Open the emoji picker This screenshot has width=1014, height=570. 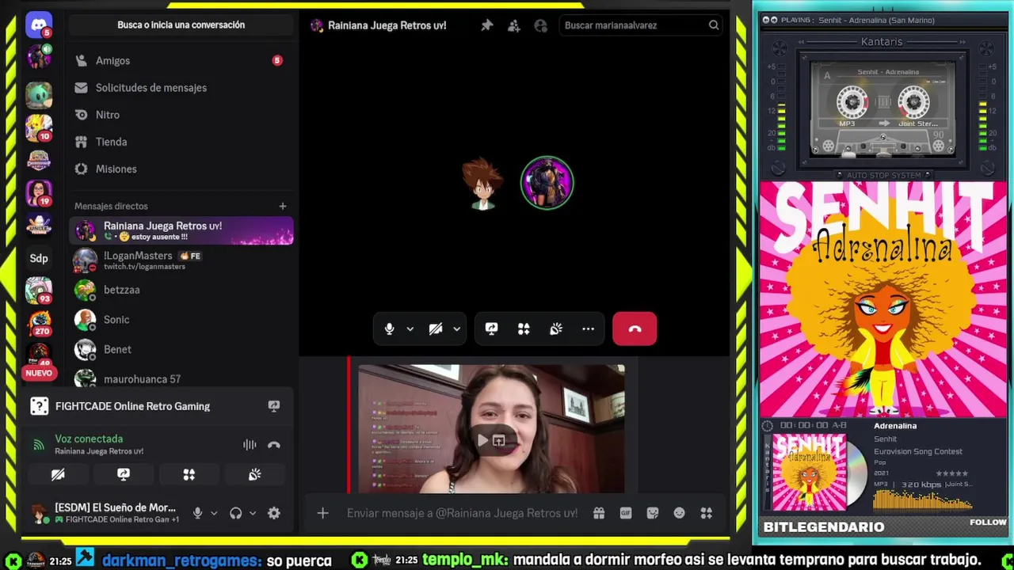click(x=679, y=513)
